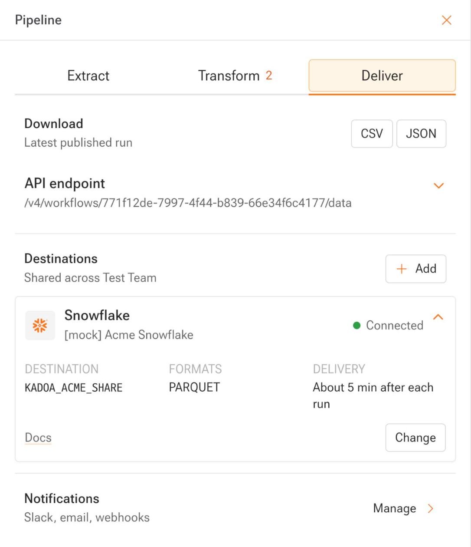
Task: Click the FORMATS column label
Action: click(x=196, y=369)
